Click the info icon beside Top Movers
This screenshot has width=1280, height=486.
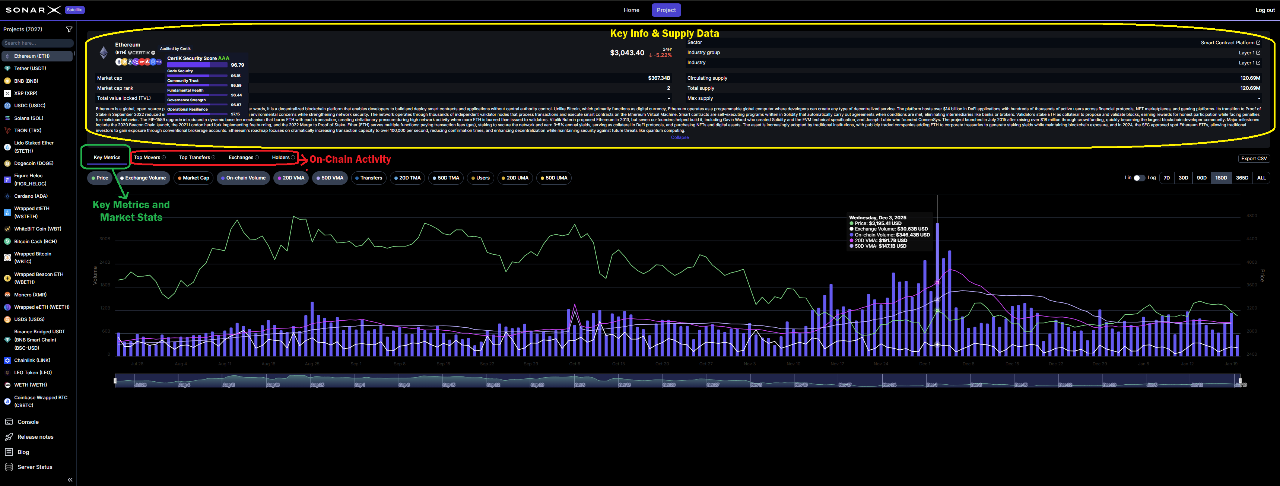click(164, 158)
